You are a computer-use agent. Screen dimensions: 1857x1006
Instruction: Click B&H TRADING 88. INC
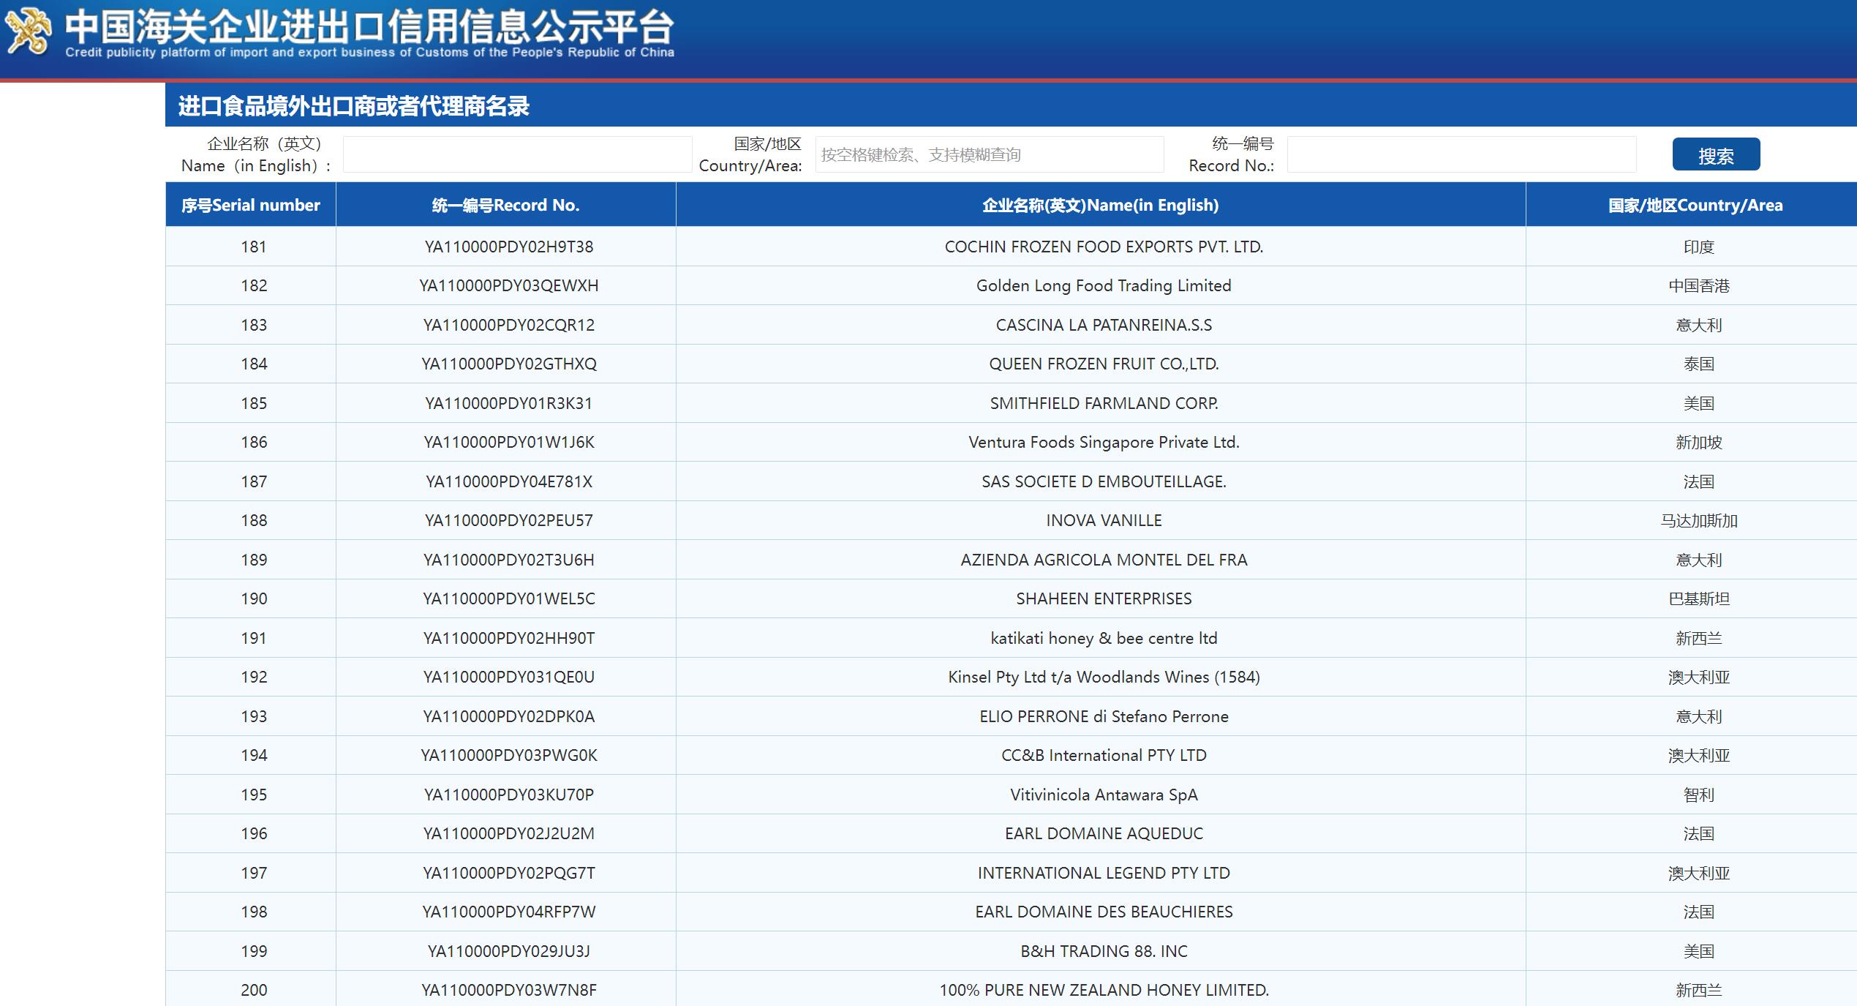click(1104, 951)
